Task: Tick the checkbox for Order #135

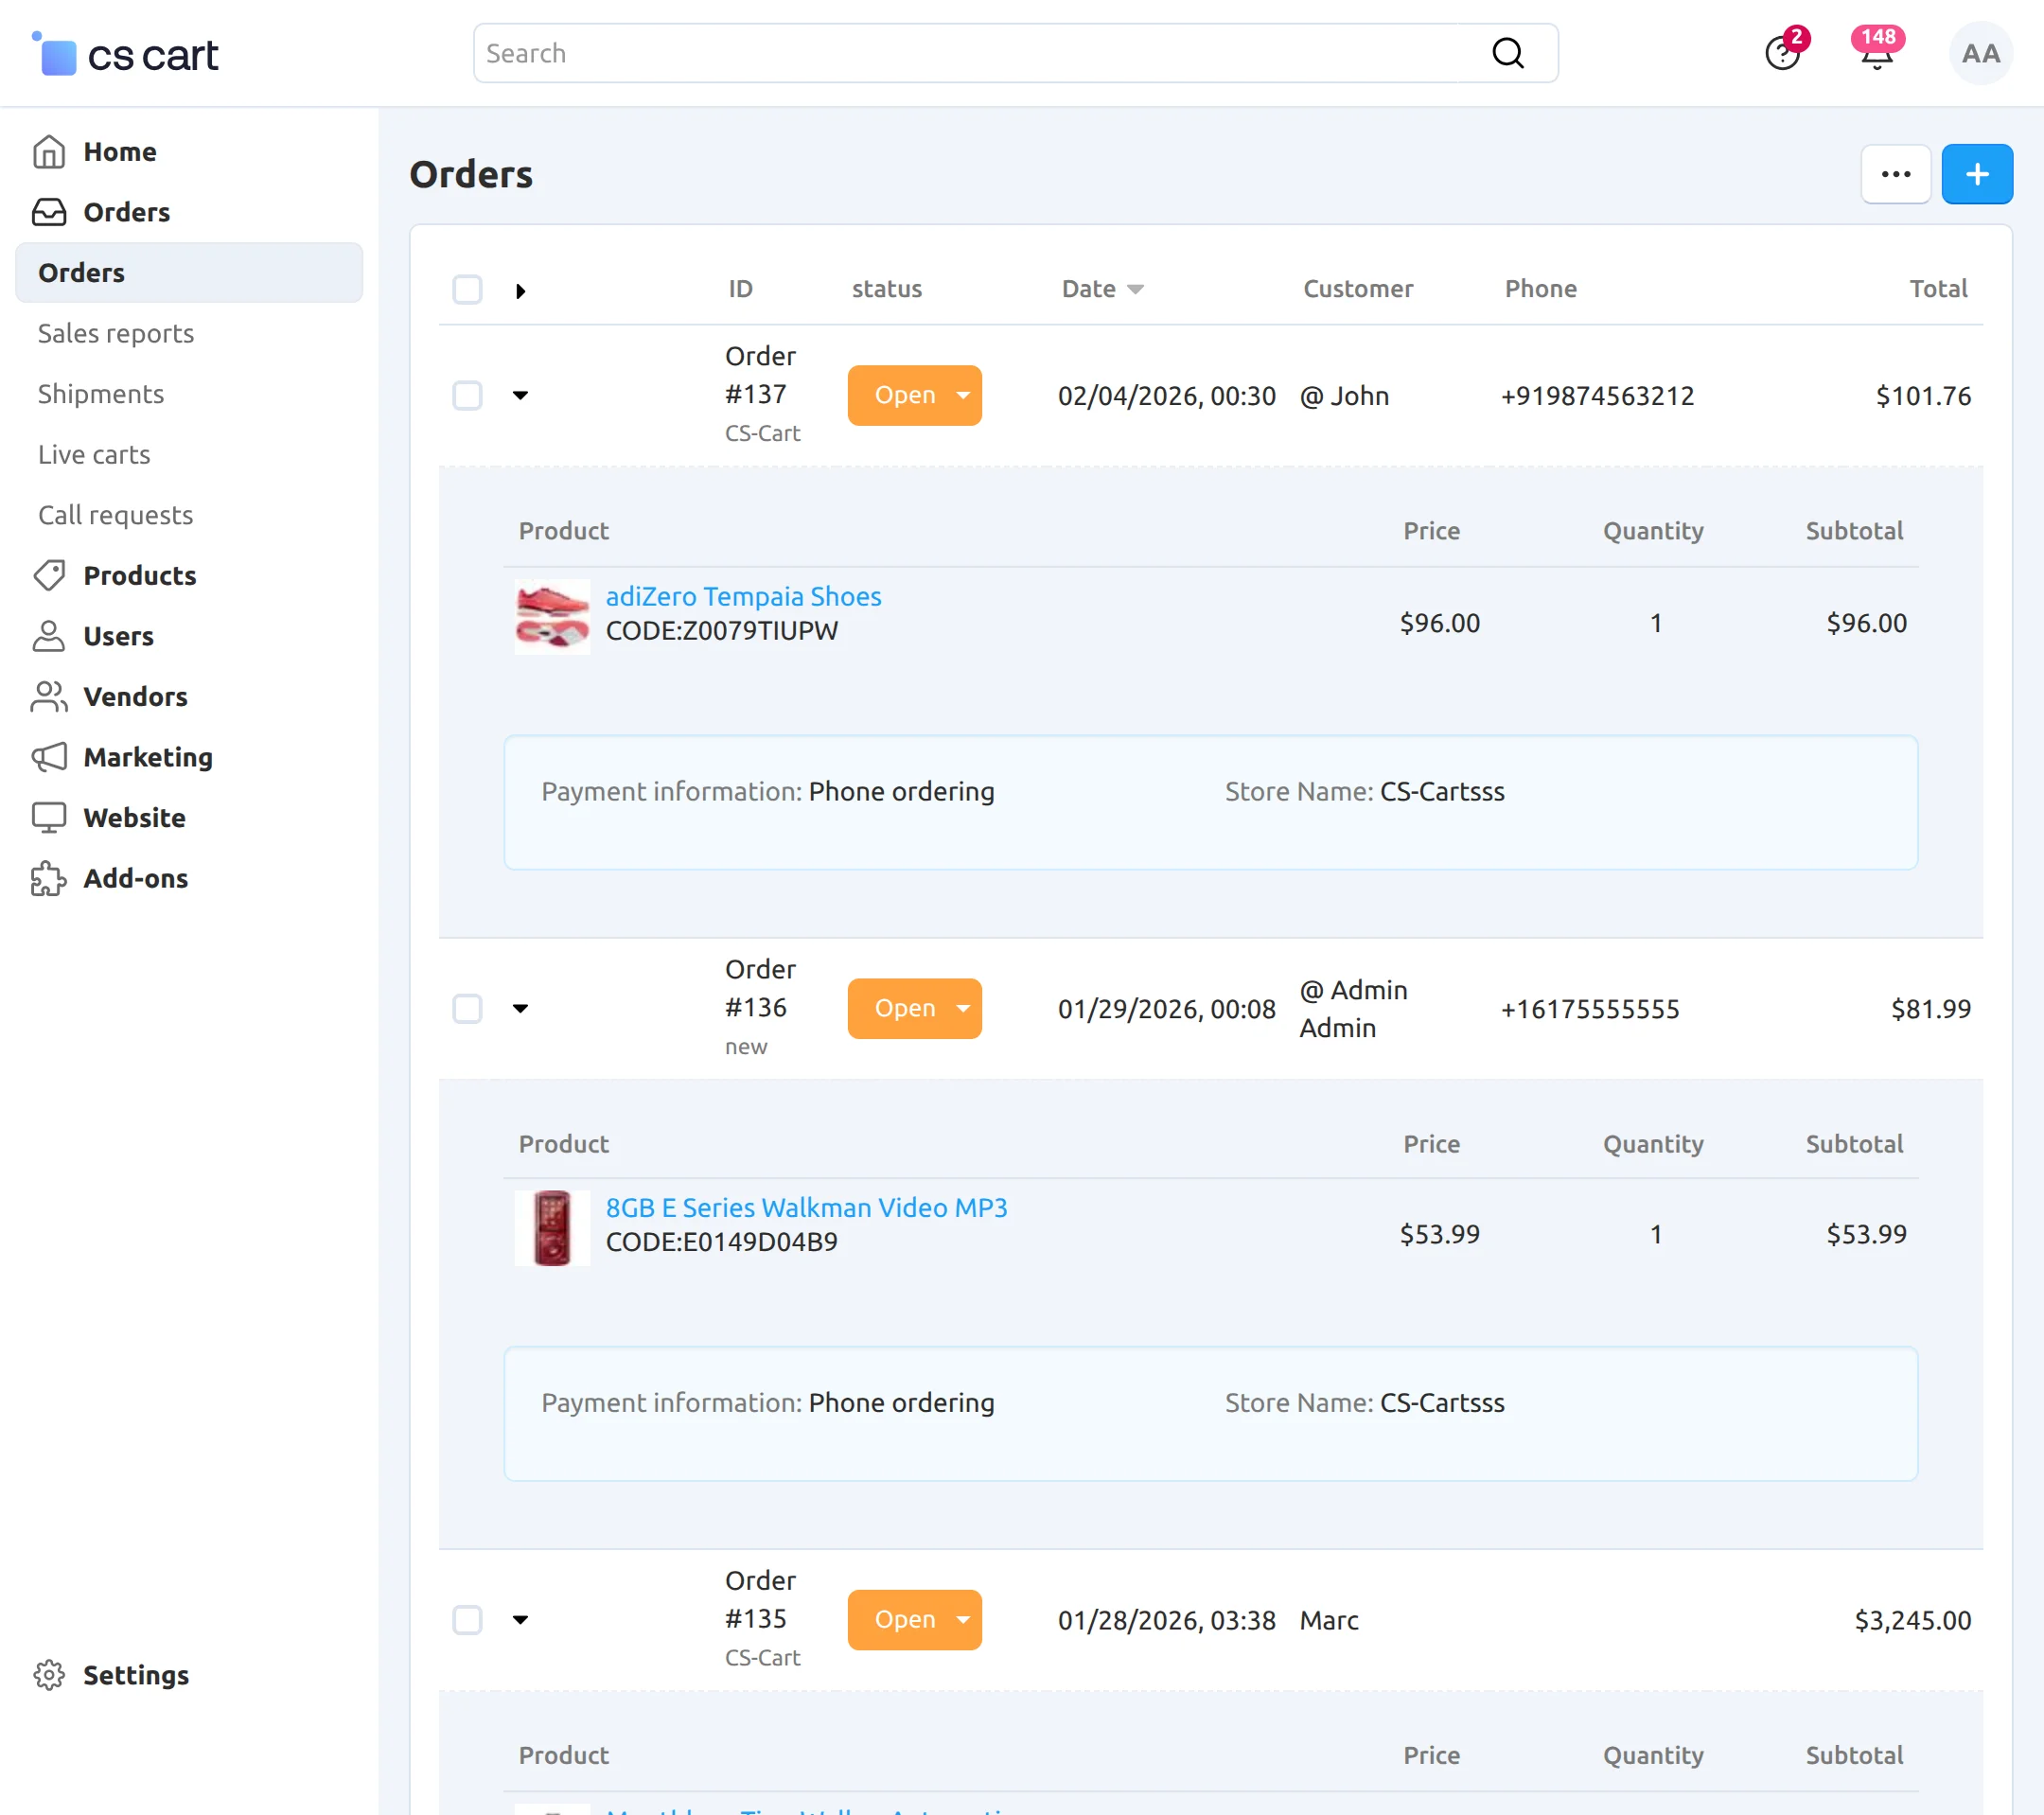Action: coord(467,1620)
